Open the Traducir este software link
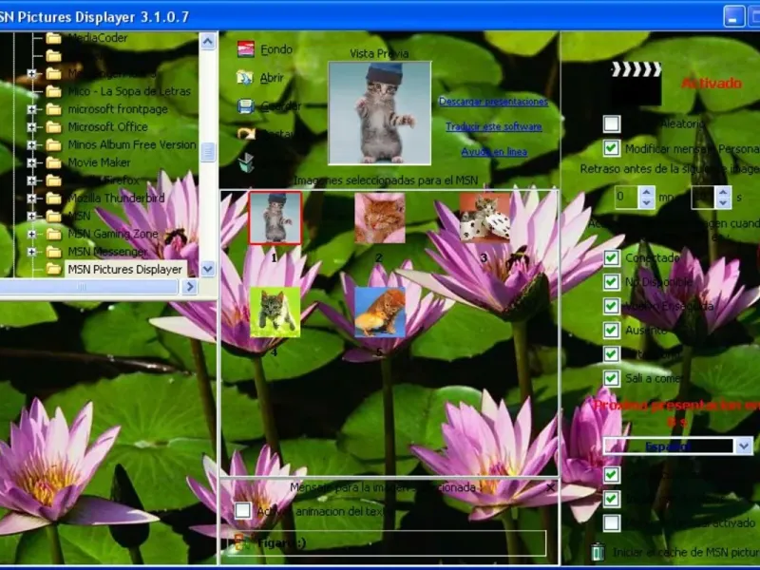The width and height of the screenshot is (760, 570). coord(493,126)
